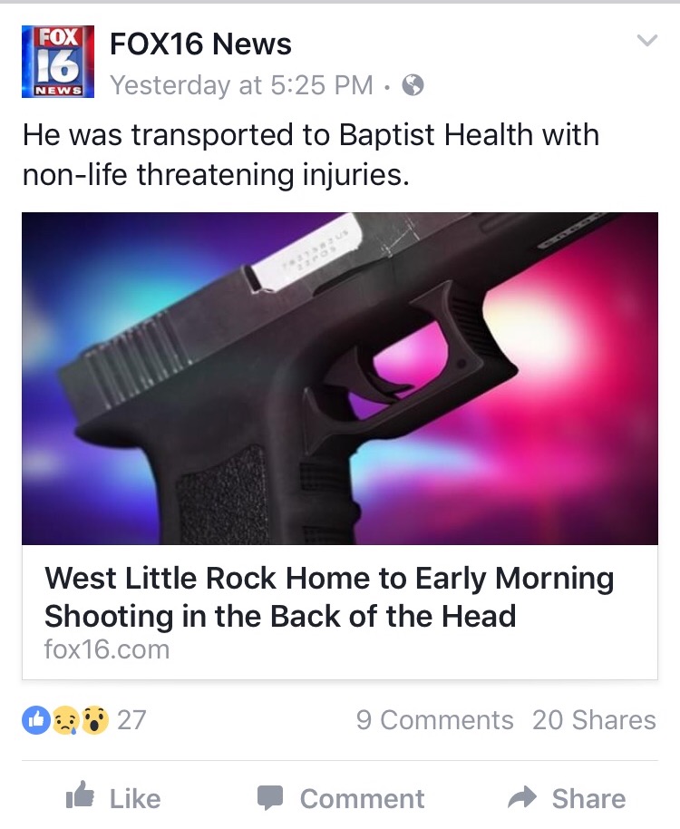Click the sad crying reaction emoji
The height and width of the screenshot is (829, 680).
point(65,720)
